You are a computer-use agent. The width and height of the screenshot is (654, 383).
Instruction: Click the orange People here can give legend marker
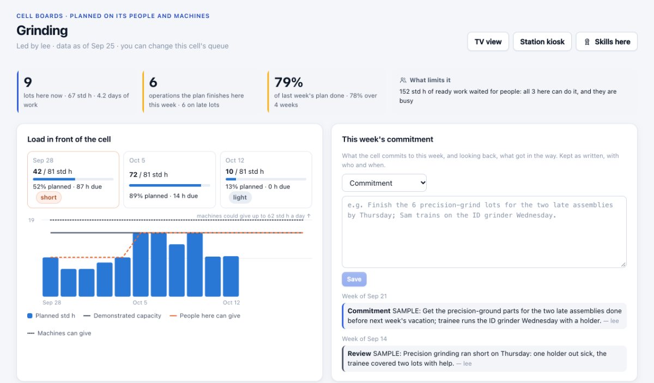coord(172,315)
